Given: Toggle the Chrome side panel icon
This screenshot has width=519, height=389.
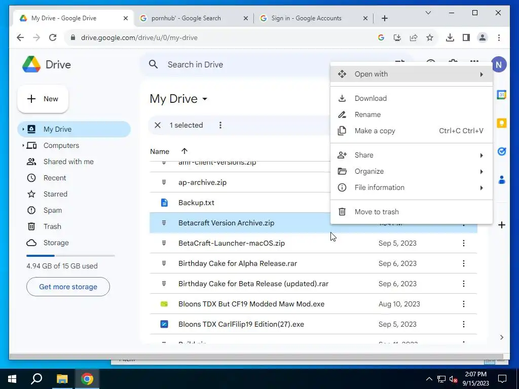Looking at the screenshot, I should [x=466, y=37].
